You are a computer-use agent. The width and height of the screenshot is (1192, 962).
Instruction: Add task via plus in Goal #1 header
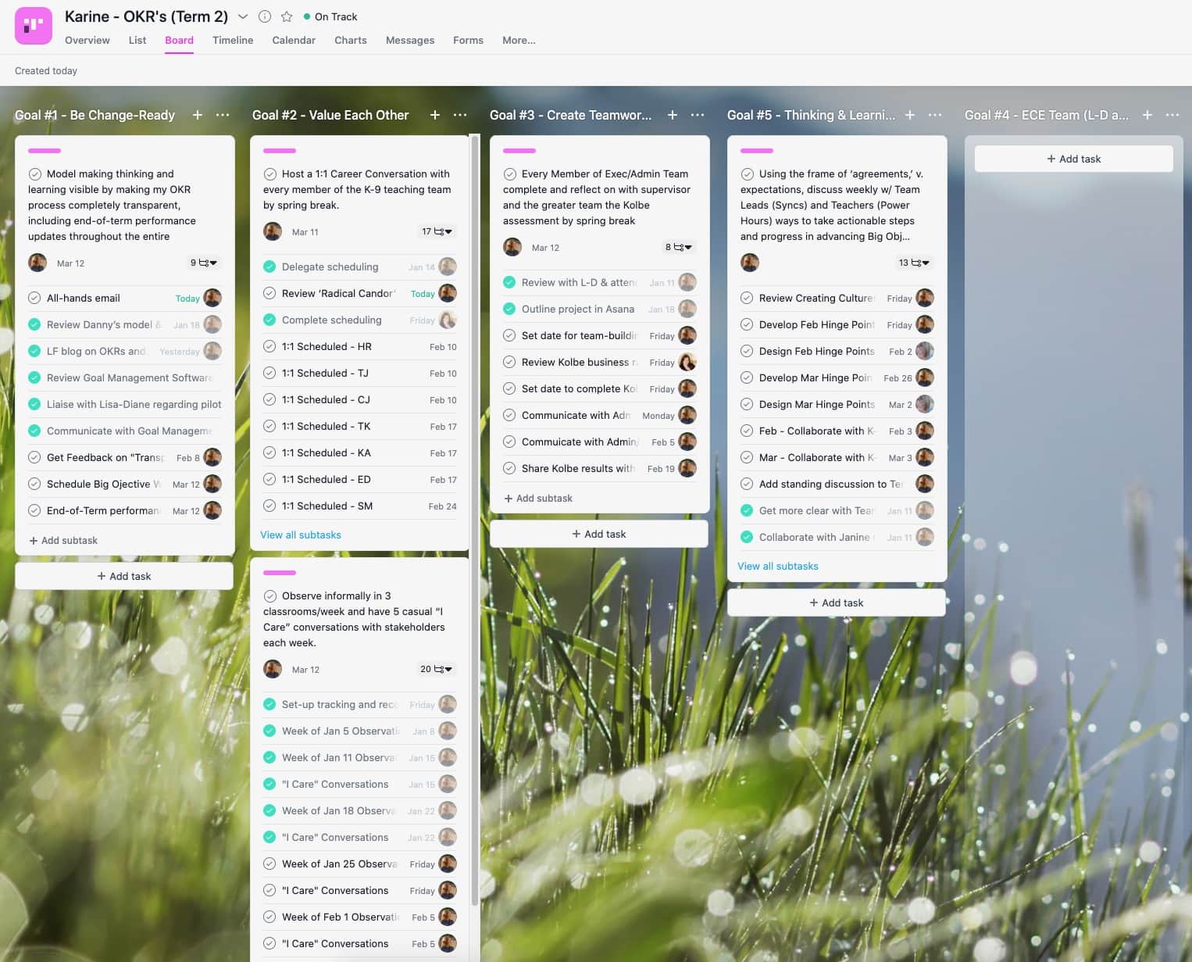[198, 115]
